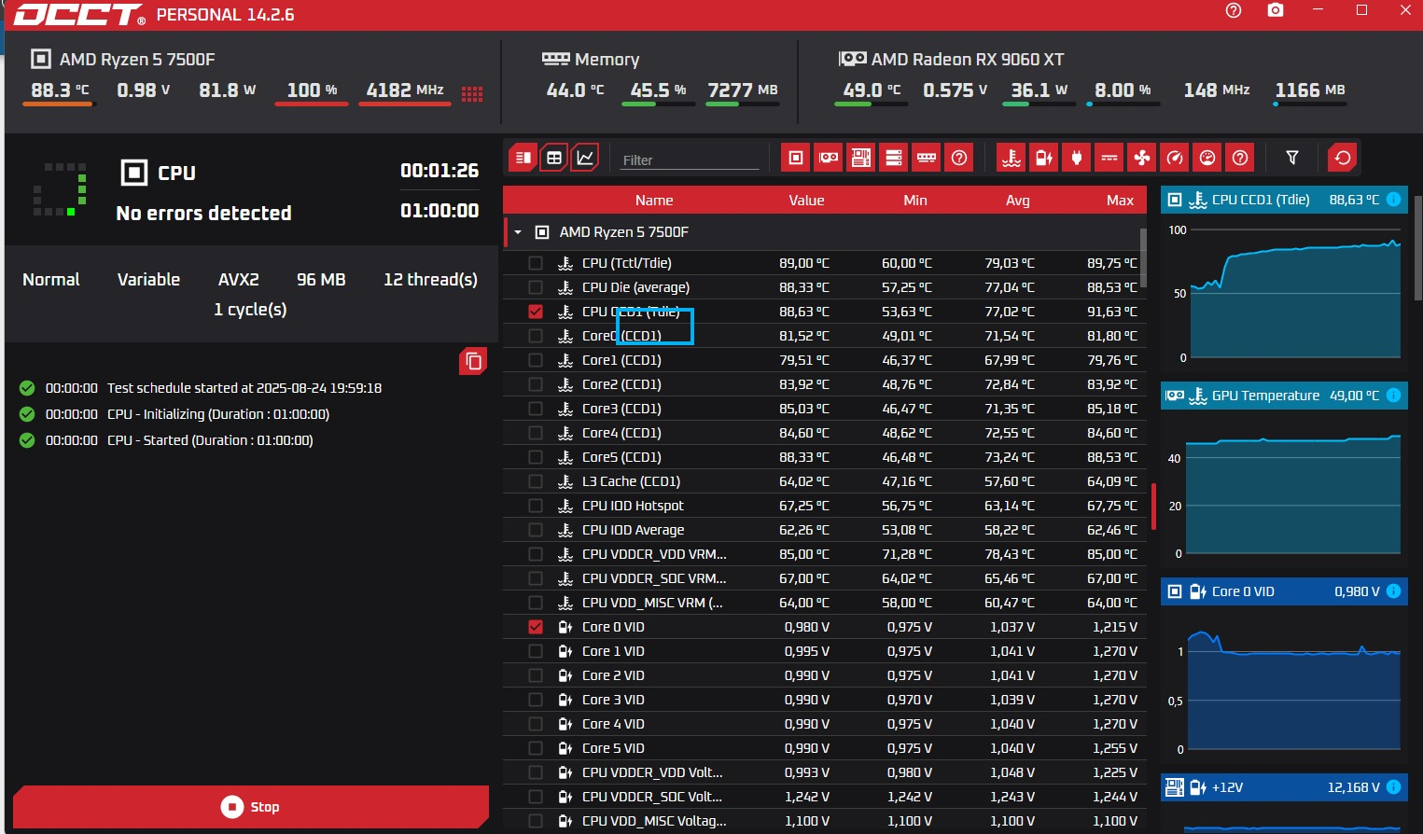
Task: Check the Core5 (CCD1) checkbox
Action: pyautogui.click(x=536, y=457)
